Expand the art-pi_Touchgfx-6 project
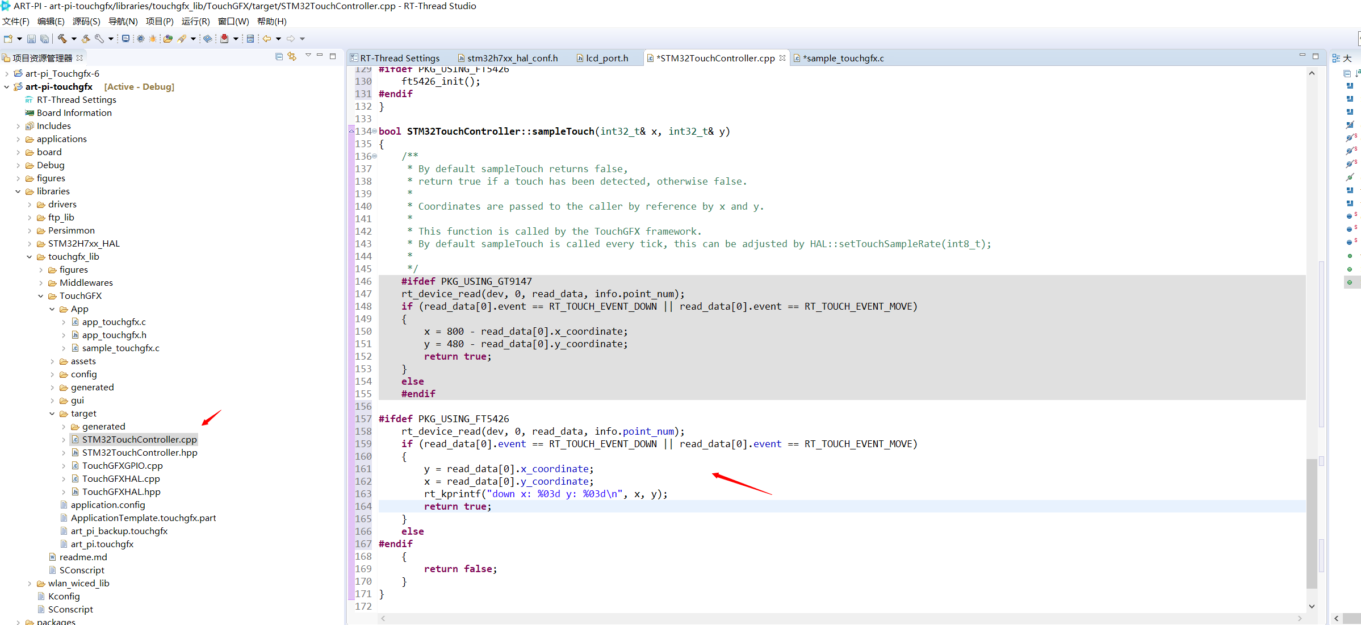The width and height of the screenshot is (1361, 625). click(x=6, y=74)
